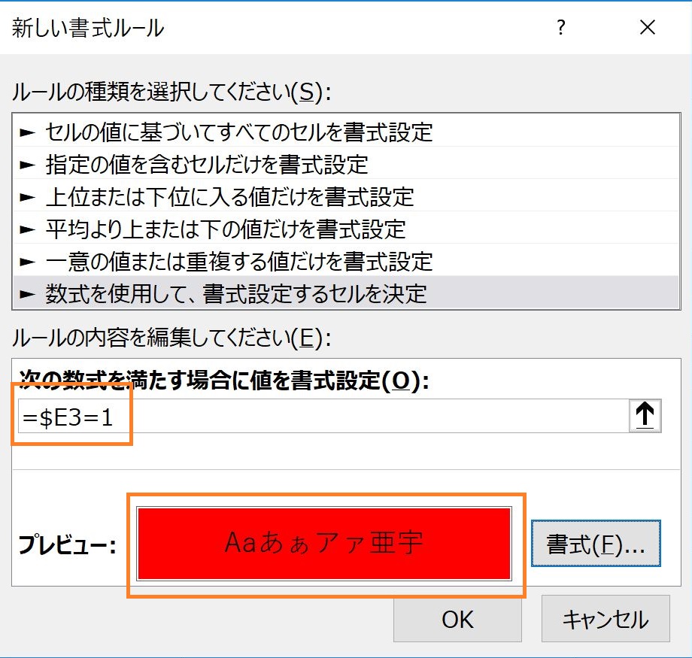Click the arrow marker beside 「平均より上または下の値だけを書式設定」
Viewport: 692px width, 658px height.
pyautogui.click(x=26, y=229)
